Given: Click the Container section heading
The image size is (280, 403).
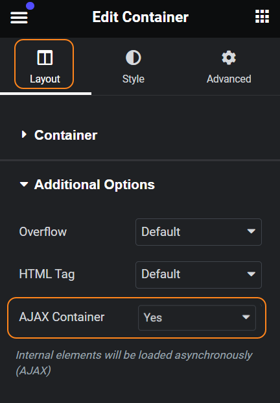Looking at the screenshot, I should coord(66,135).
